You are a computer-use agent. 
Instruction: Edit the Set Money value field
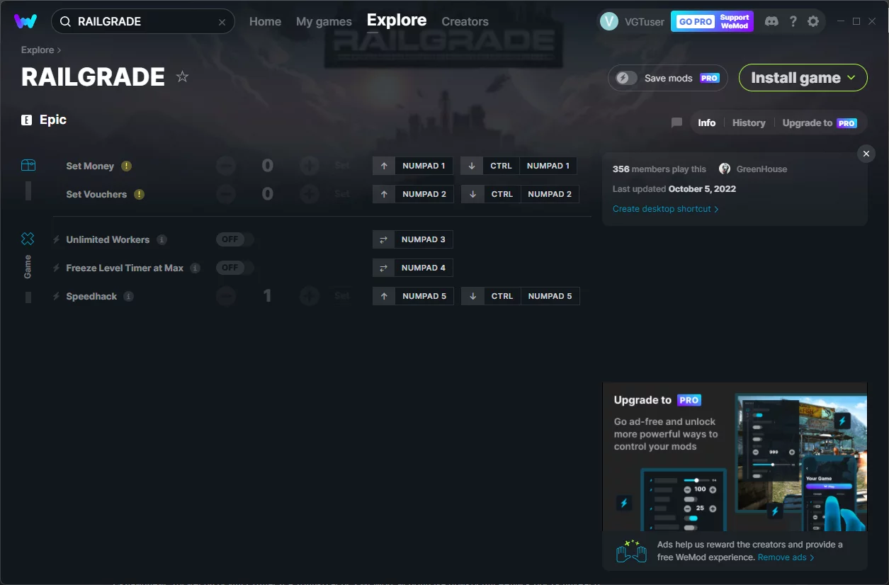point(267,166)
